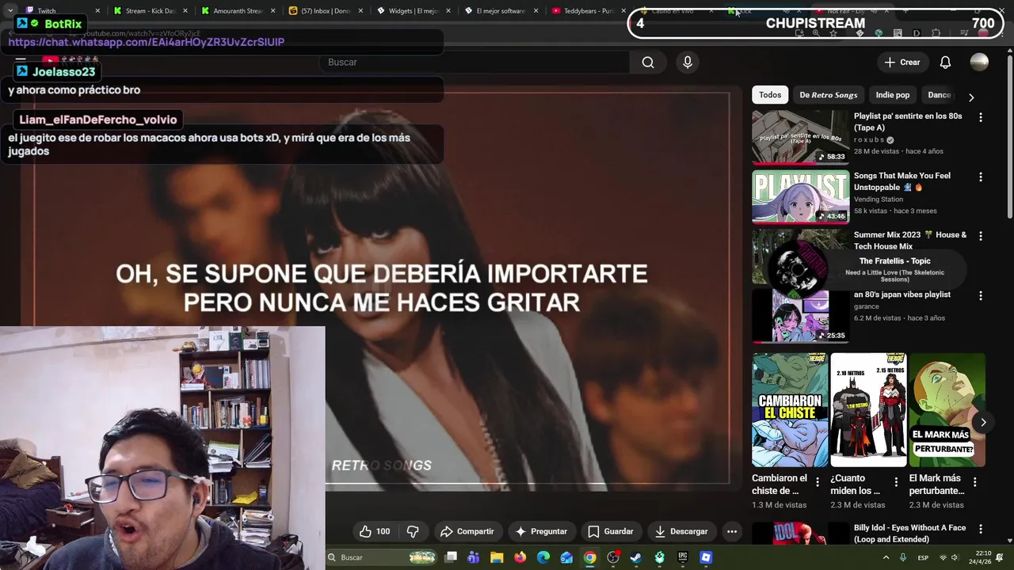Open 'an 80's japan vibes playlist' thumbnail
The image size is (1014, 570).
(x=800, y=315)
